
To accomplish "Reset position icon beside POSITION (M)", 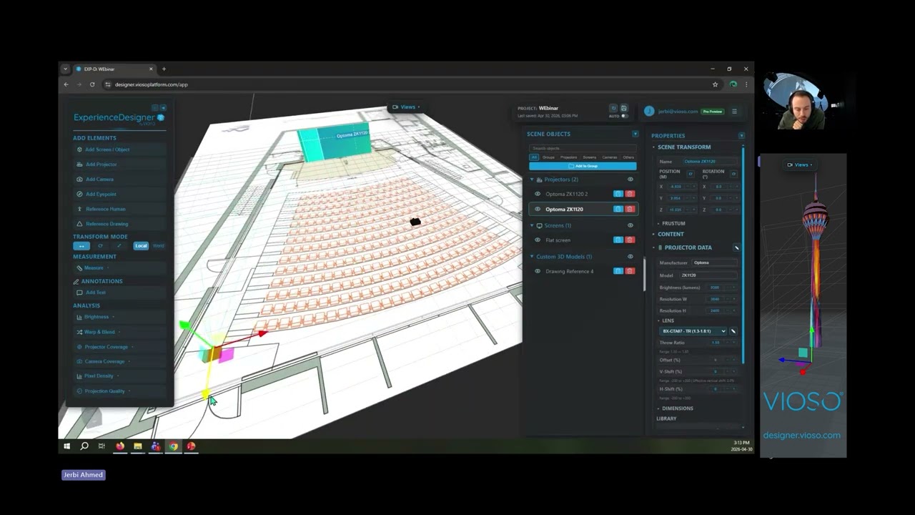I will (x=691, y=174).
